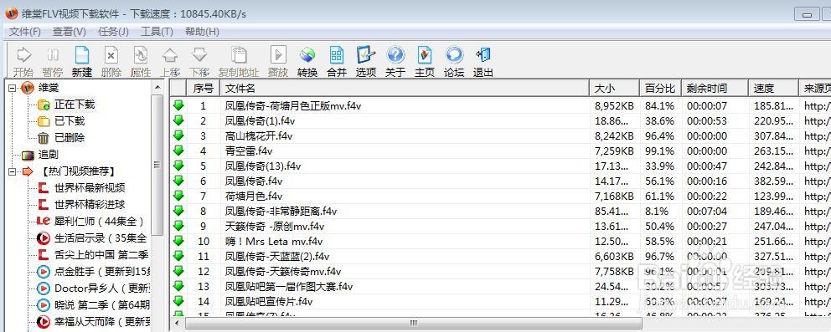
Task: Click green arrow icon for 凤凰传奇.f4v row 6
Action: [178, 181]
